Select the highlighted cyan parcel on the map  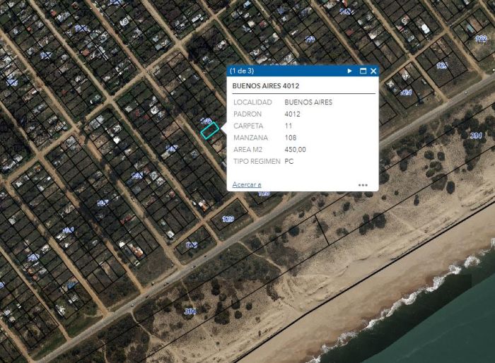209,130
